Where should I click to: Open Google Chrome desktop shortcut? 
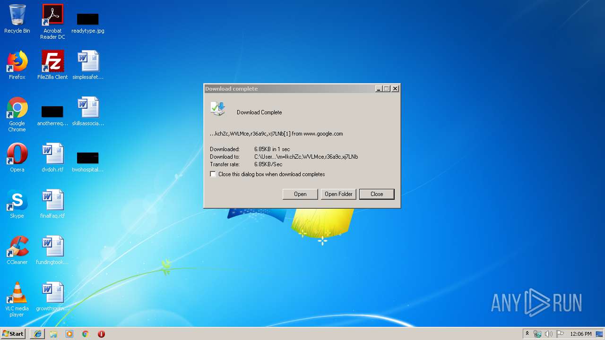tap(17, 114)
